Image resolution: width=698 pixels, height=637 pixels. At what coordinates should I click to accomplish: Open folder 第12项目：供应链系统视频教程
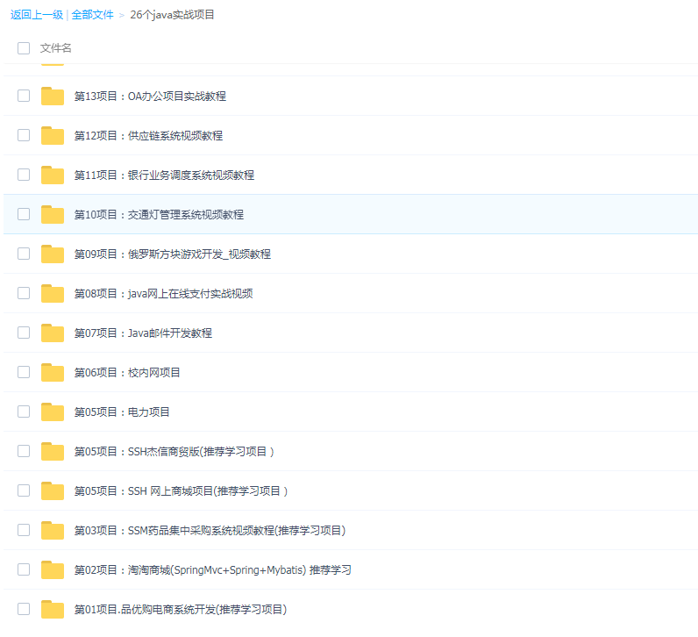pos(148,136)
